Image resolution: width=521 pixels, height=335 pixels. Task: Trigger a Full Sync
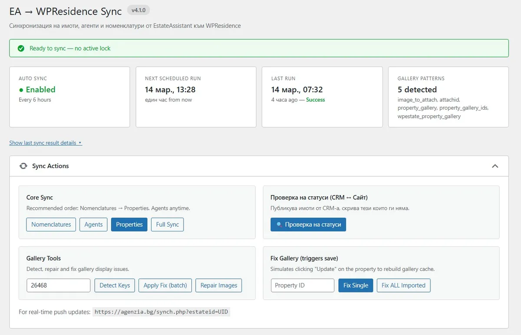tap(167, 224)
